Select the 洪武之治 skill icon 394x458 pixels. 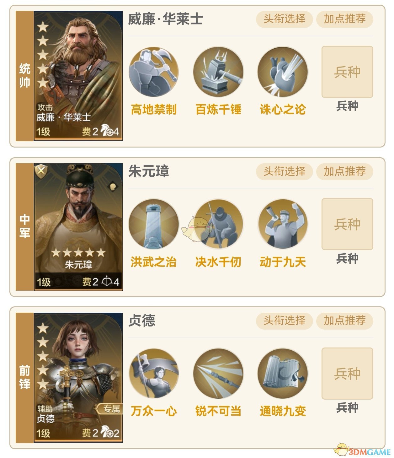[x=154, y=224]
